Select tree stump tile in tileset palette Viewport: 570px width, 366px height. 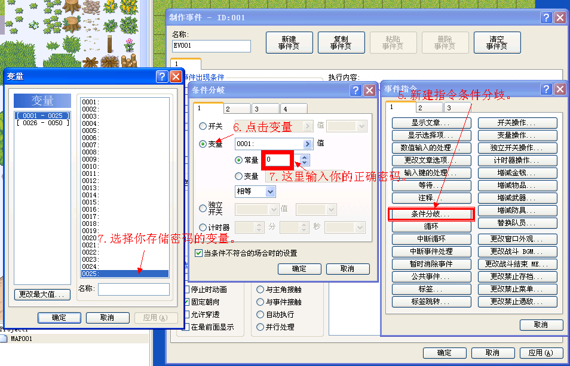(71, 23)
